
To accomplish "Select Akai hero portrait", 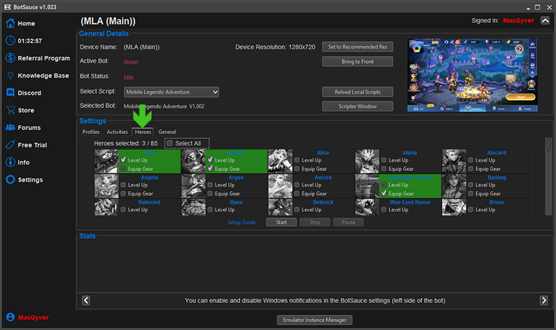I will (x=106, y=161).
